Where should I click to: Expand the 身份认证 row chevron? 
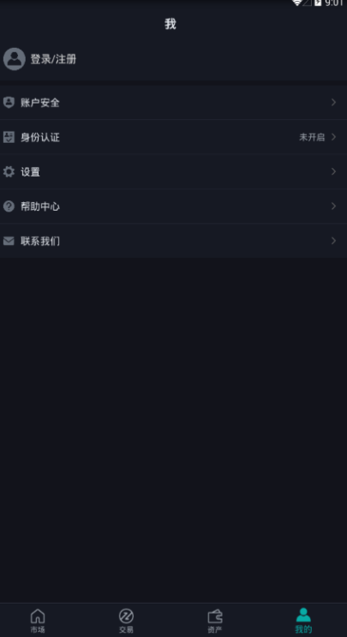pos(333,137)
